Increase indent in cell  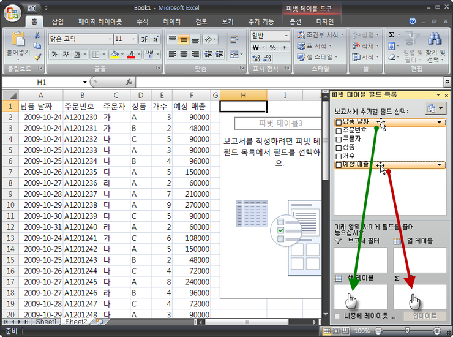click(219, 54)
